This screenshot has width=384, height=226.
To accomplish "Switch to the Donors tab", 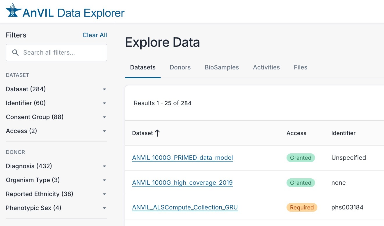I will coord(180,67).
